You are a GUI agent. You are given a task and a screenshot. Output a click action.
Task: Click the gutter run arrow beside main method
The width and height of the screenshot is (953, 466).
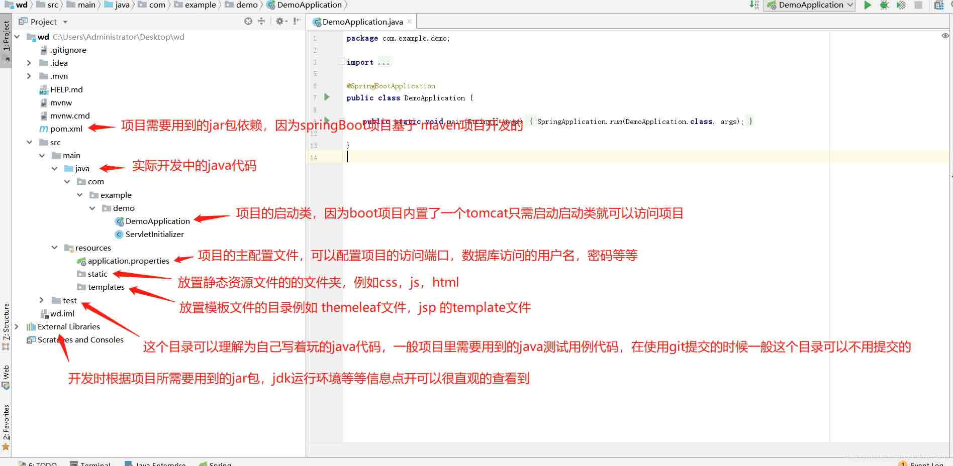coord(326,121)
